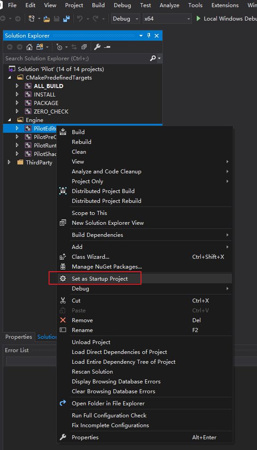Image resolution: width=257 pixels, height=450 pixels.
Task: Open the Build Dependencies submenu
Action: tap(145, 235)
